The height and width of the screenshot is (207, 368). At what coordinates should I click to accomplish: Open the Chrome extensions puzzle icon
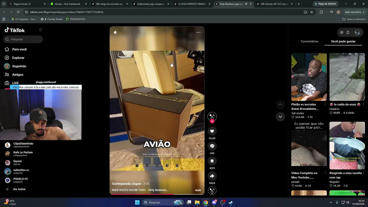click(321, 12)
